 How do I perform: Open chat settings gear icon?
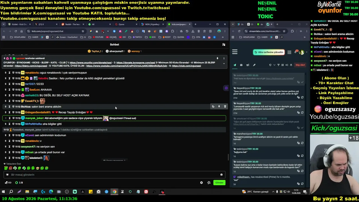pos(201,183)
